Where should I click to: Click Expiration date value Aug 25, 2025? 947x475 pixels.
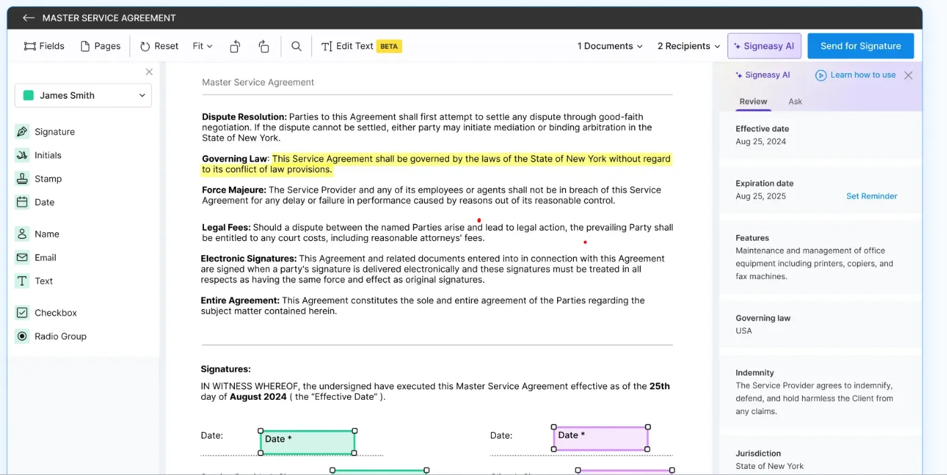point(760,196)
